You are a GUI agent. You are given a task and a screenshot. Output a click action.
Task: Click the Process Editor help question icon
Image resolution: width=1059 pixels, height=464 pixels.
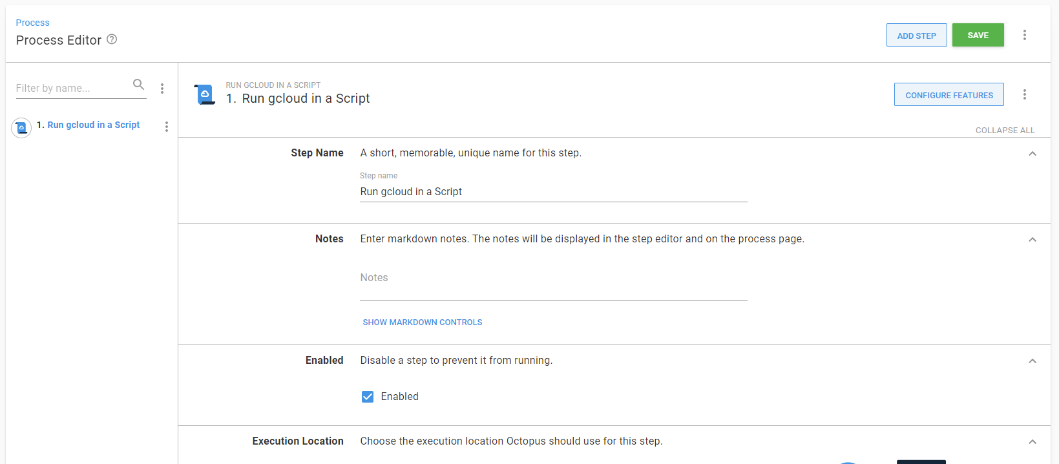coord(112,39)
